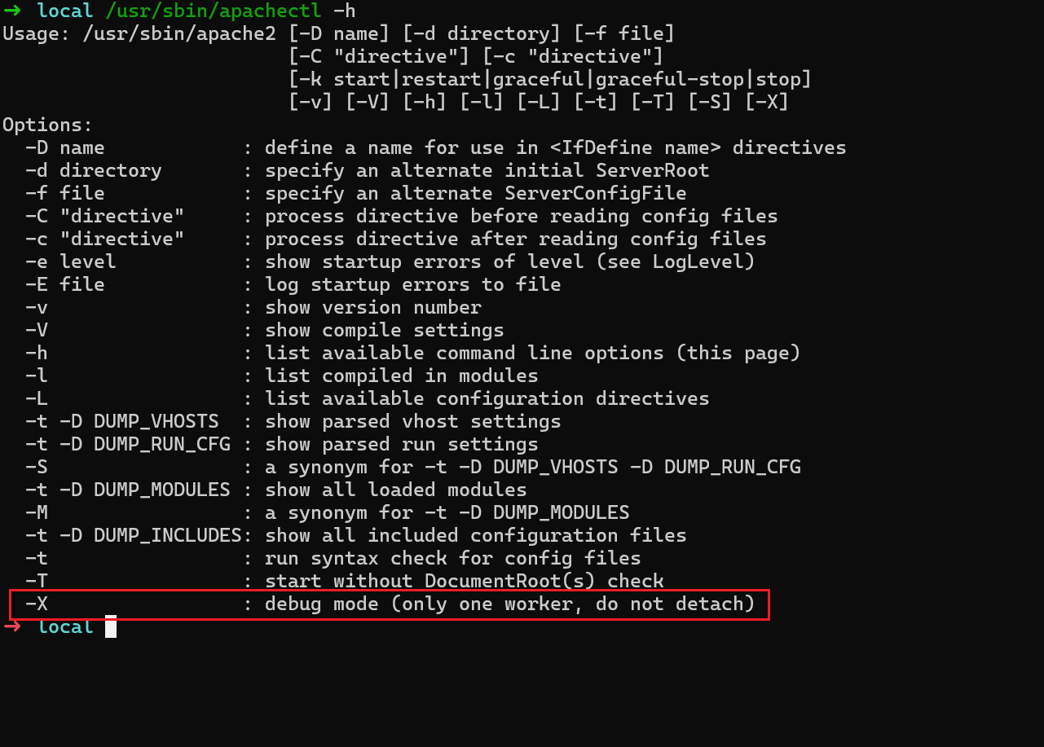The height and width of the screenshot is (747, 1044).
Task: Select the "show version number" description
Action: pos(373,307)
